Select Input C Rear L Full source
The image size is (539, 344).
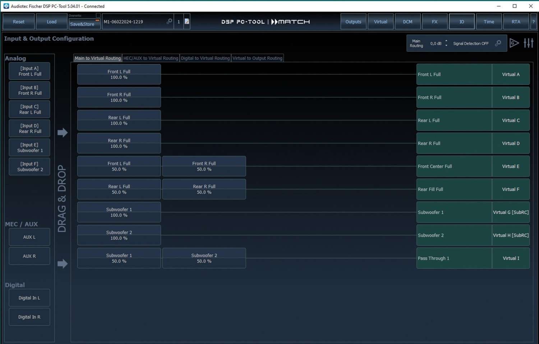point(29,109)
